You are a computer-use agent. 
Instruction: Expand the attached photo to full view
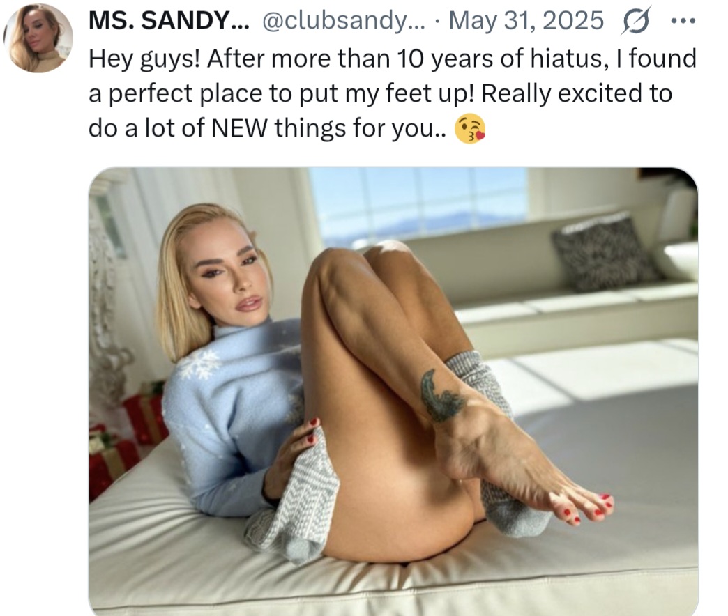point(393,391)
